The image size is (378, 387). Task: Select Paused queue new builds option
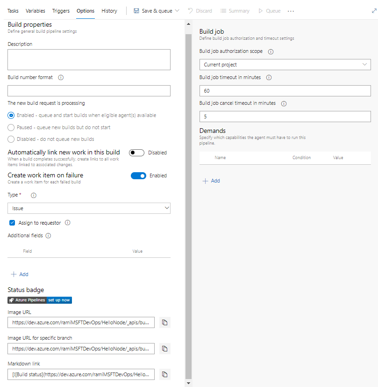11,127
